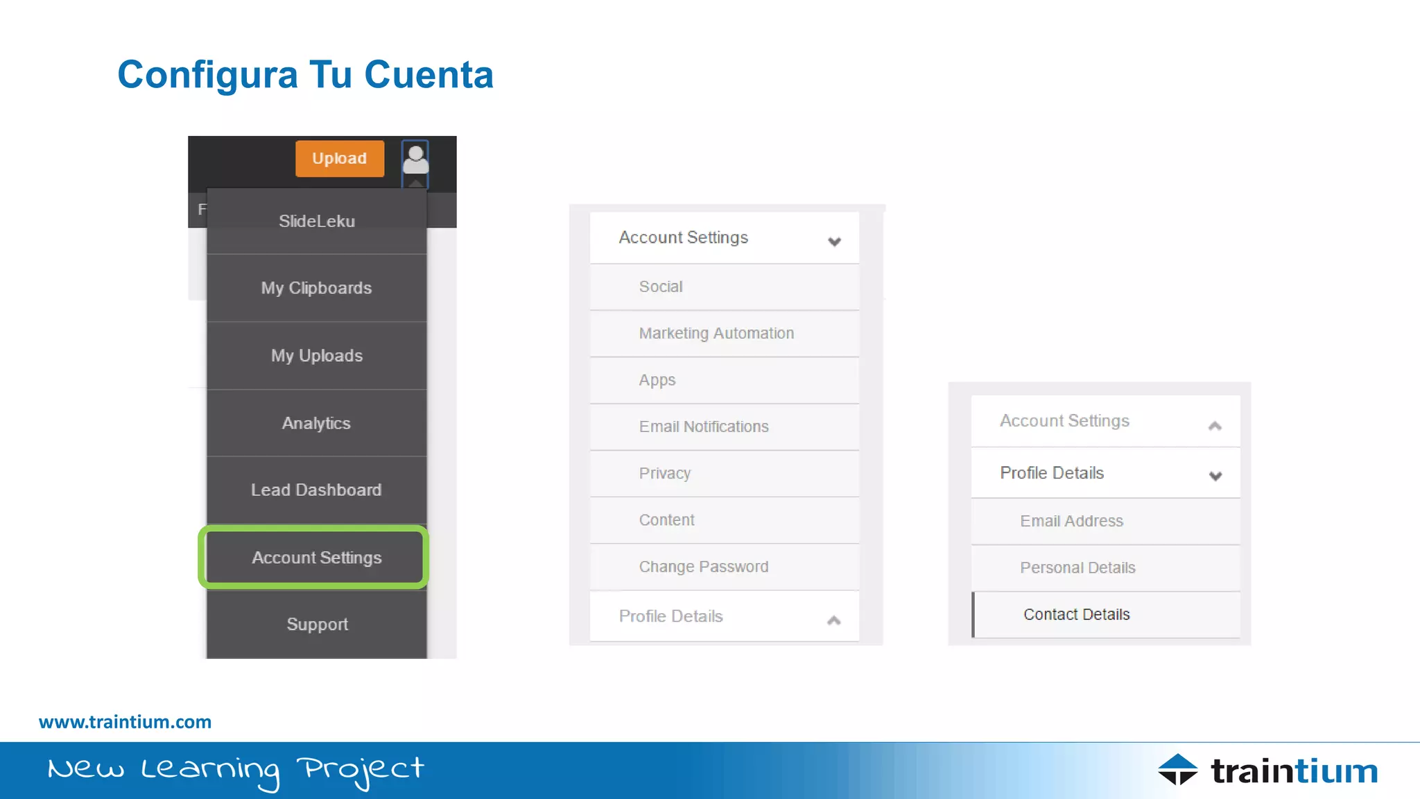Open Support menu entry

[x=317, y=624]
